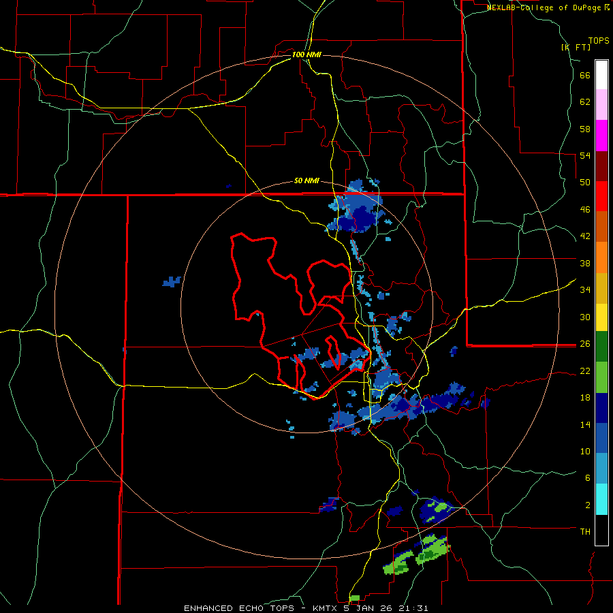Viewport: 613px width, 613px height.
Task: Click the bright orange legend band
Action: 601,257
